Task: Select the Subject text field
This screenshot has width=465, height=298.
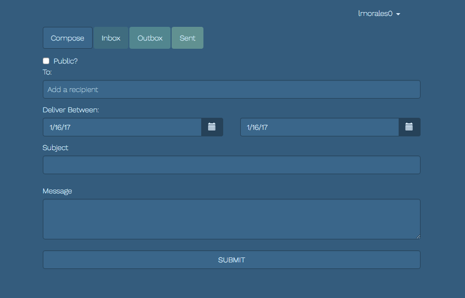Action: pyautogui.click(x=231, y=165)
